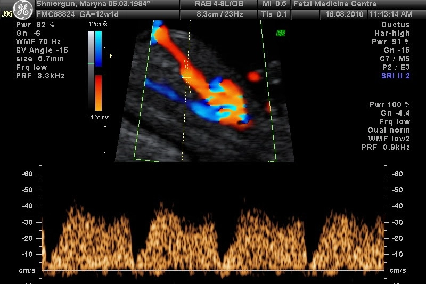
Task: Click the RAB 4-8L/OB probe label
Action: 219,4
